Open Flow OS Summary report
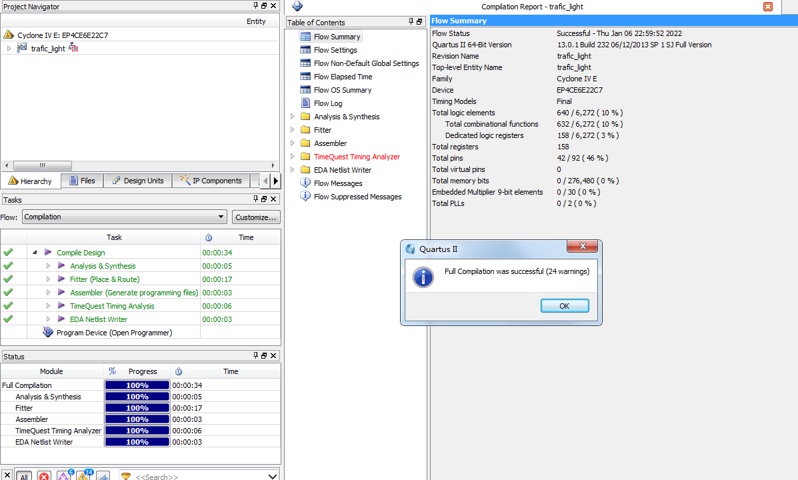Image resolution: width=798 pixels, height=480 pixels. [x=343, y=90]
